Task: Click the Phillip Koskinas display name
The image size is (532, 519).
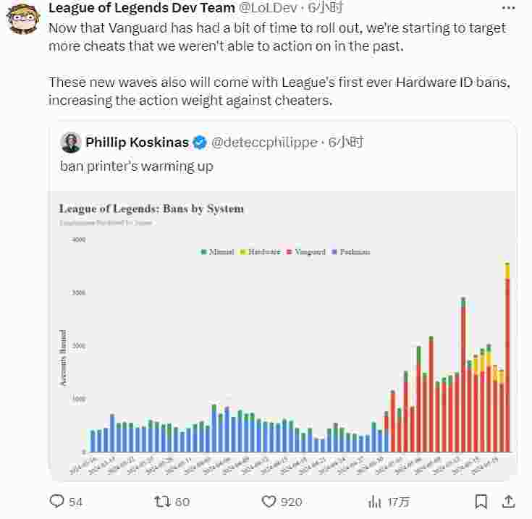Action: point(137,142)
